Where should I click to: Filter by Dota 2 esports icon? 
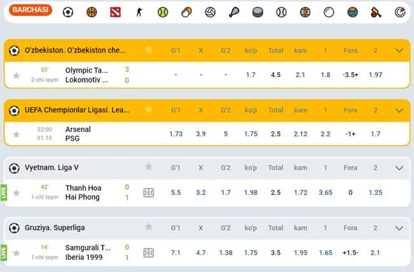114,11
